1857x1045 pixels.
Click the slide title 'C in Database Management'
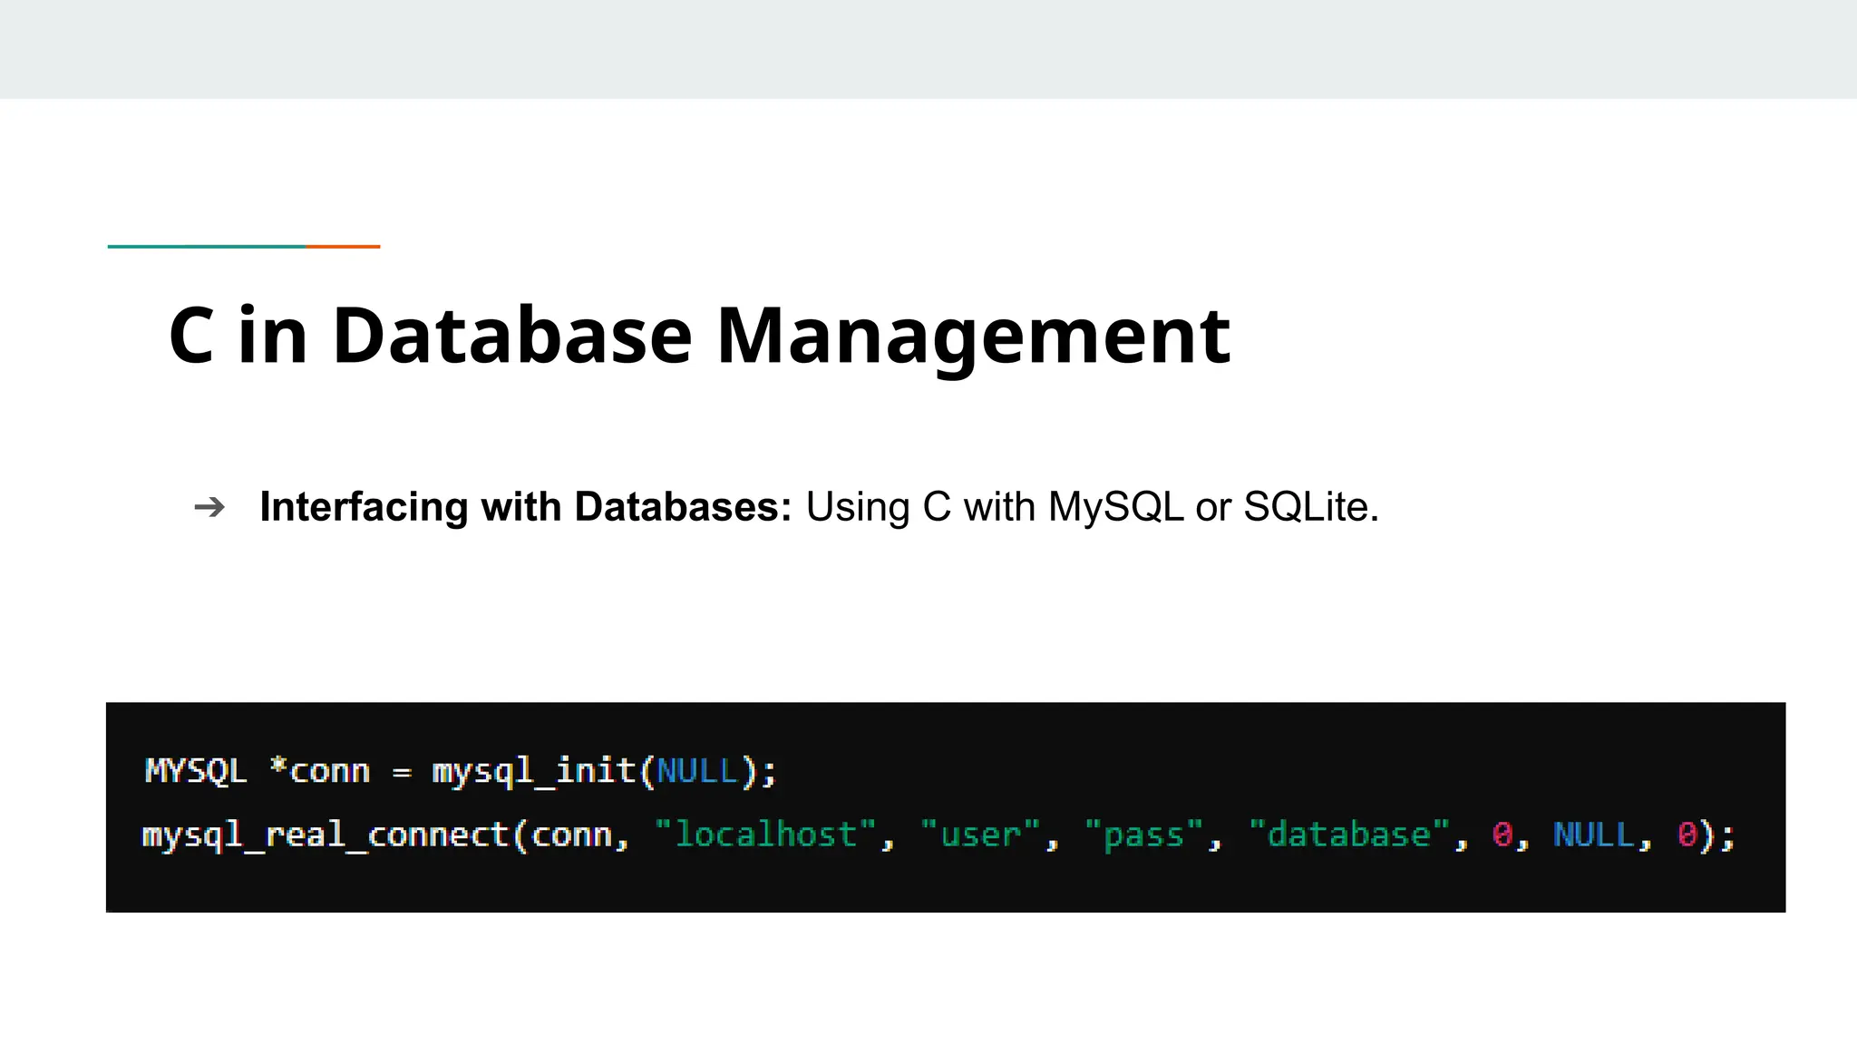coord(699,336)
